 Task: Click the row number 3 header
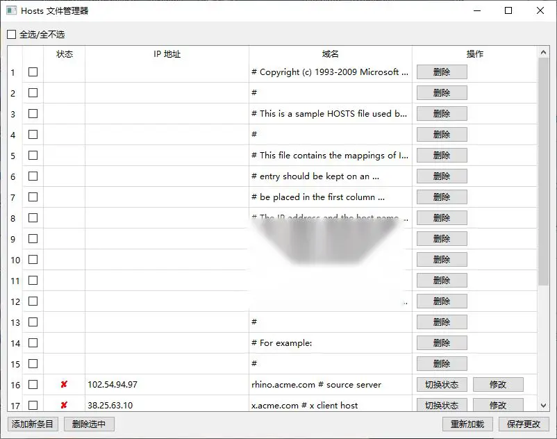click(15, 114)
